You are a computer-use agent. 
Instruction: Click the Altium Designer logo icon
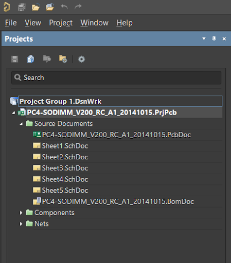pos(7,7)
